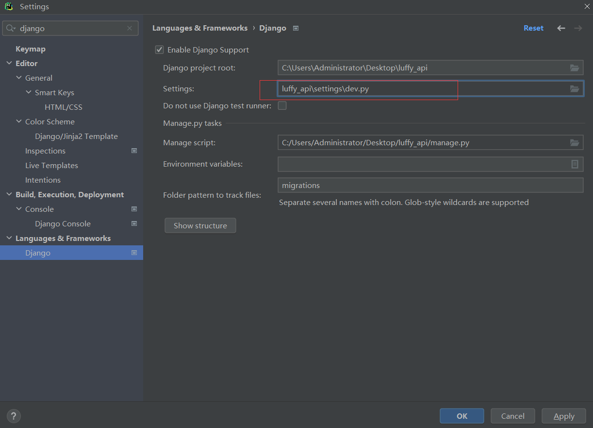
Task: Click project icon next to Inspections
Action: point(134,151)
